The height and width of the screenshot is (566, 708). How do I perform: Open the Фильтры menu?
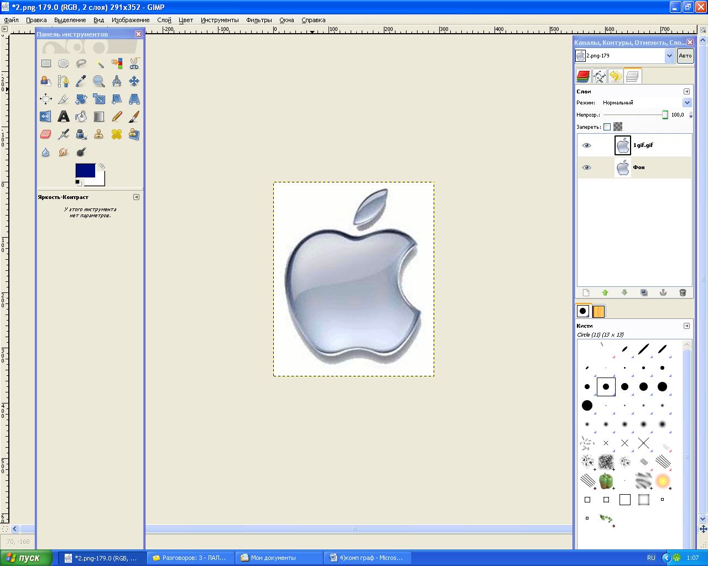tap(259, 20)
